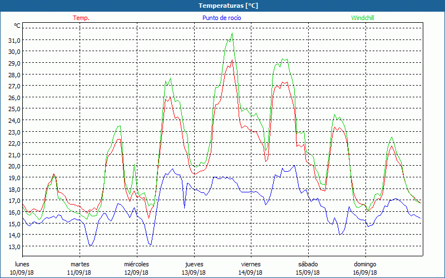
Task: Click the 16,0 y-axis value
Action: pyautogui.click(x=14, y=212)
